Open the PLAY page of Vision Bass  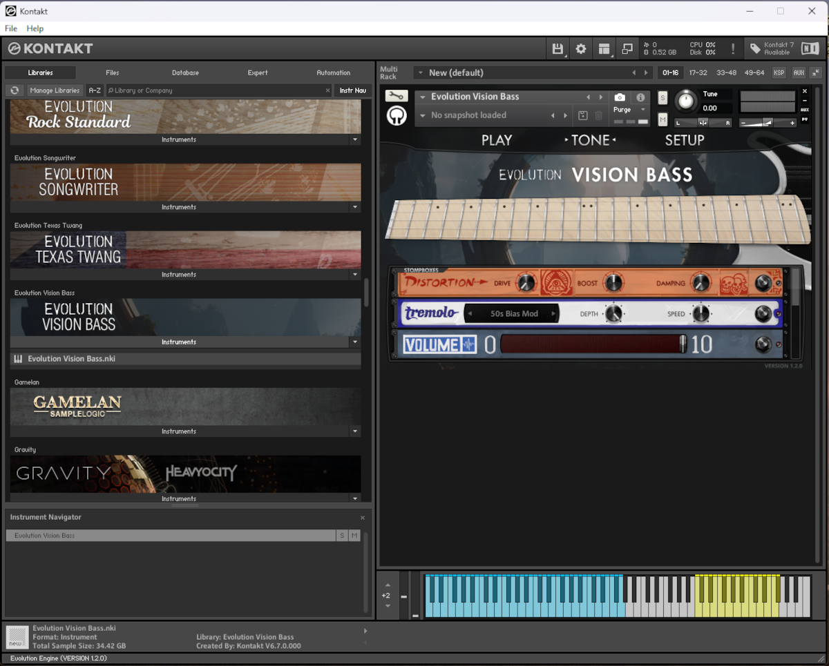(x=497, y=140)
